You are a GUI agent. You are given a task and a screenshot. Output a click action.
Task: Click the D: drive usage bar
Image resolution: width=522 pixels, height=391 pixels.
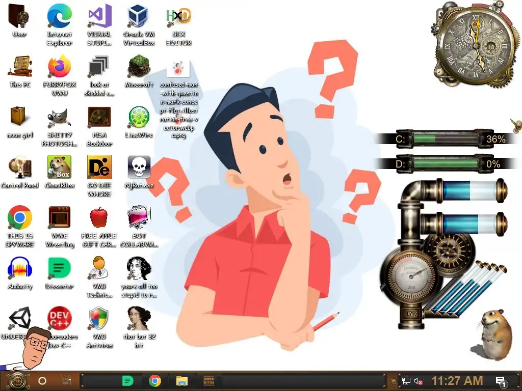tap(446, 163)
